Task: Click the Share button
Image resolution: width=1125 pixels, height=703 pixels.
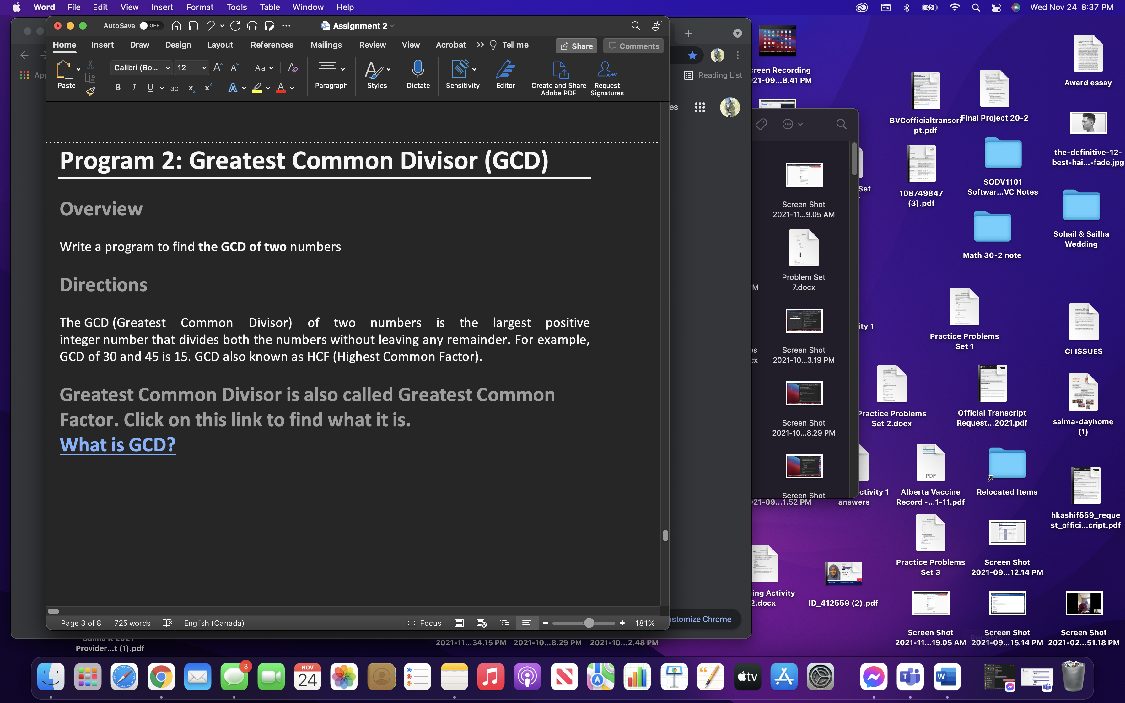Action: (x=576, y=46)
